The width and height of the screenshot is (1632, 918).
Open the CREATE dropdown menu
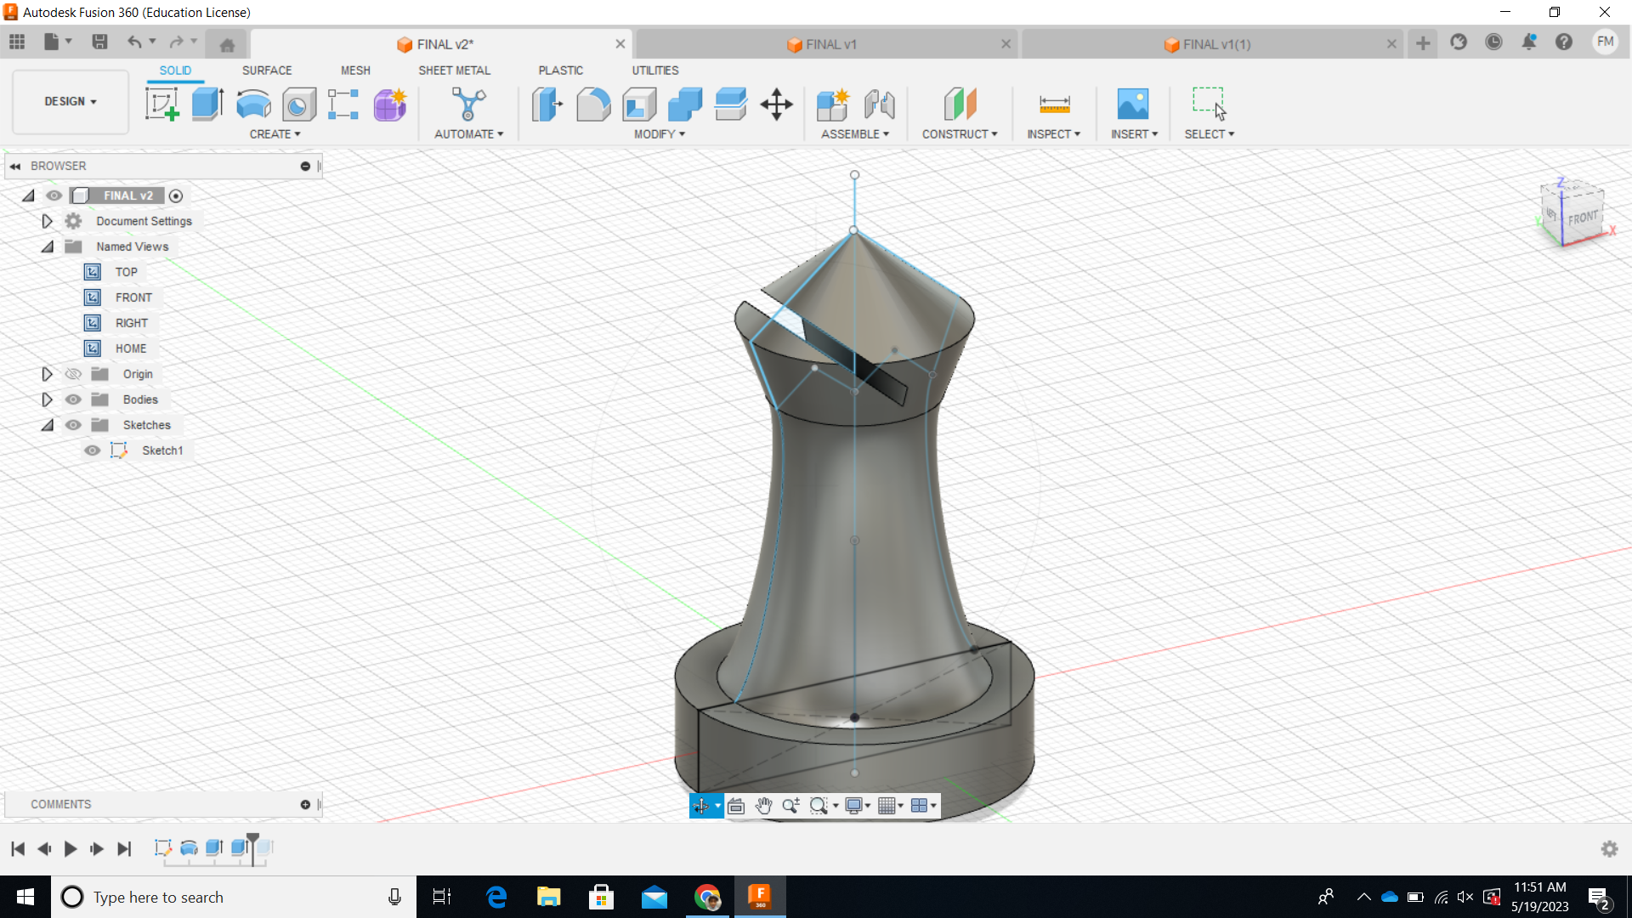275,133
